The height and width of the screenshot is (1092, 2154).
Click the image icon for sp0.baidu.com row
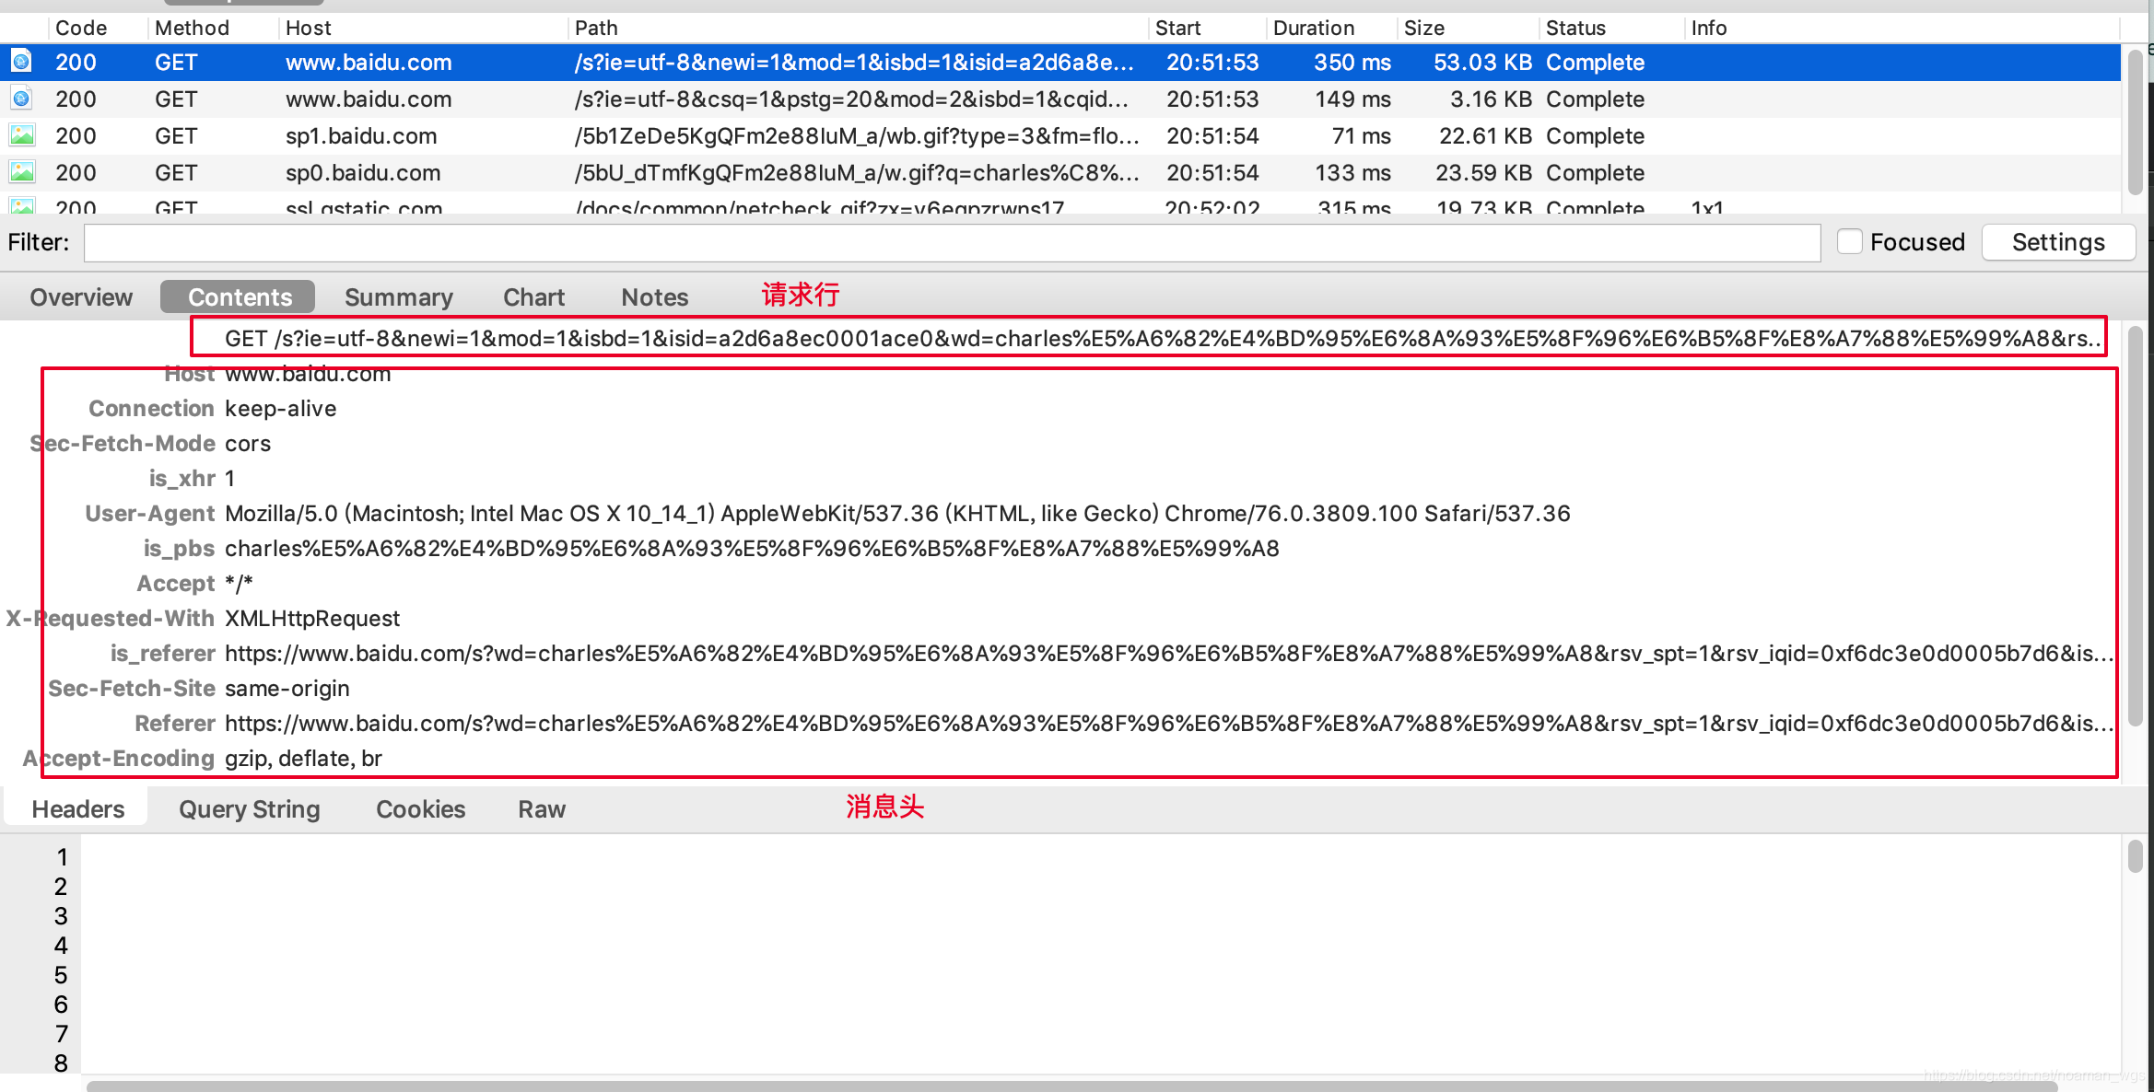click(21, 172)
